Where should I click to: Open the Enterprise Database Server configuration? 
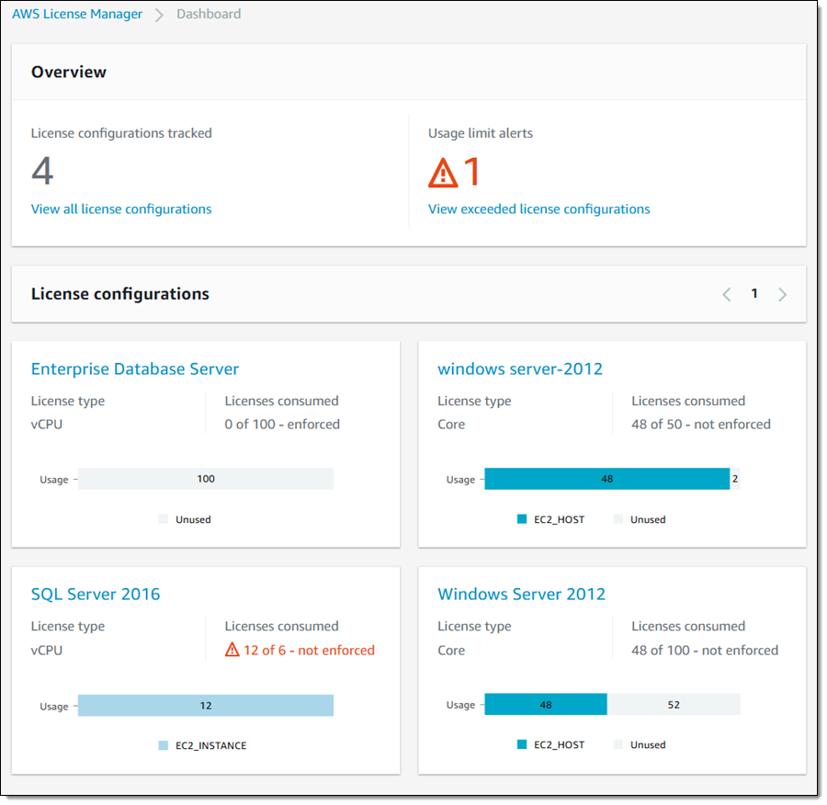click(x=134, y=368)
